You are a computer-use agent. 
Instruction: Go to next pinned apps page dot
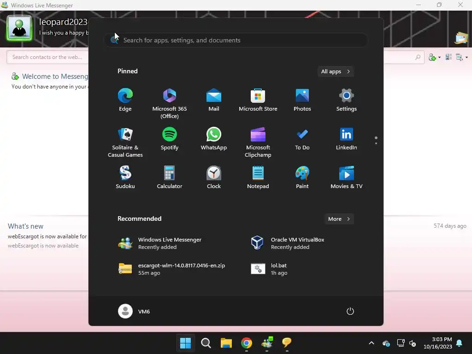(376, 143)
